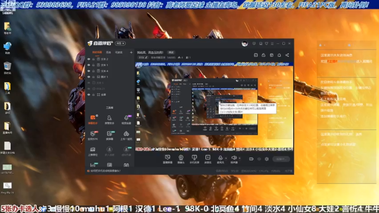Toggle visibility of 图片 1 source
The width and height of the screenshot is (379, 213).
click(x=89, y=77)
